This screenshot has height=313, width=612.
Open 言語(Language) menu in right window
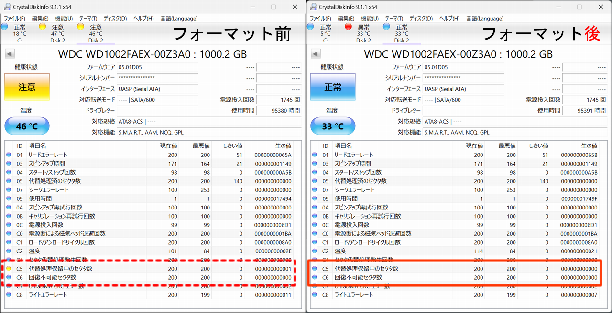(x=485, y=18)
